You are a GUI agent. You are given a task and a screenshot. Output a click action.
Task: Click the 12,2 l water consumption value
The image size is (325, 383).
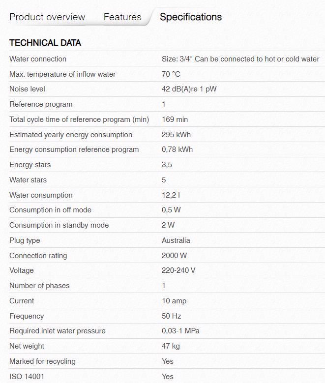coord(171,195)
